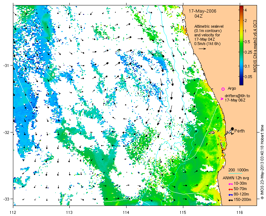Viewport: 266px width, 216px height.
Task: Click the blue 80-120m legend arrow
Action: point(230,195)
